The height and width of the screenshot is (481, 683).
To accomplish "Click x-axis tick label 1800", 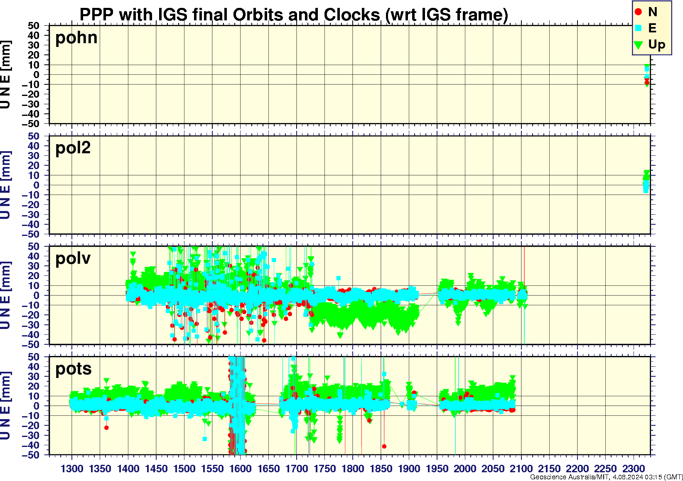I will click(353, 469).
